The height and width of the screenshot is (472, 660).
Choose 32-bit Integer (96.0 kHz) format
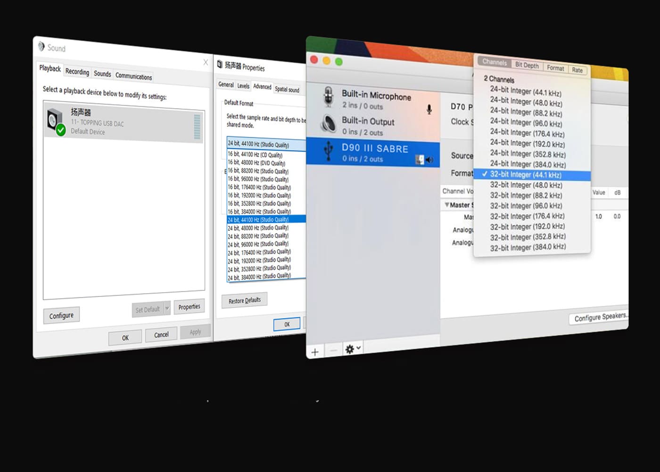[x=526, y=206]
